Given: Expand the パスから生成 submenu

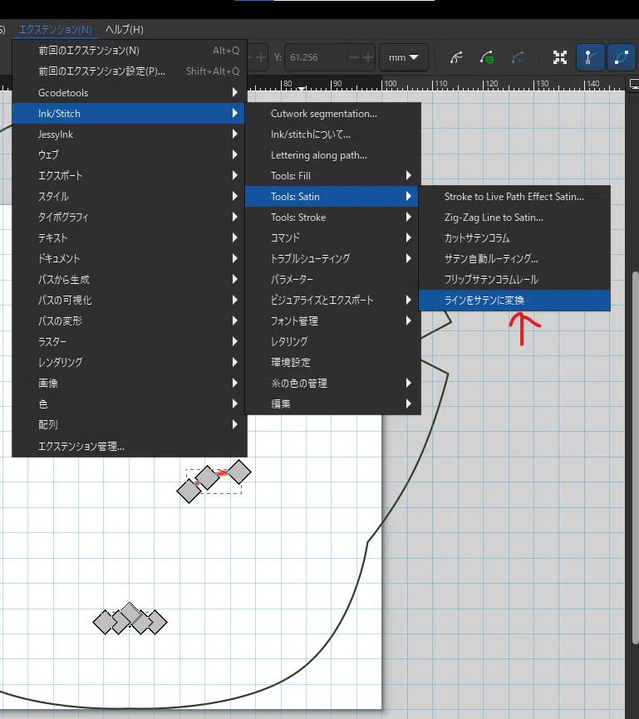Looking at the screenshot, I should tap(130, 279).
